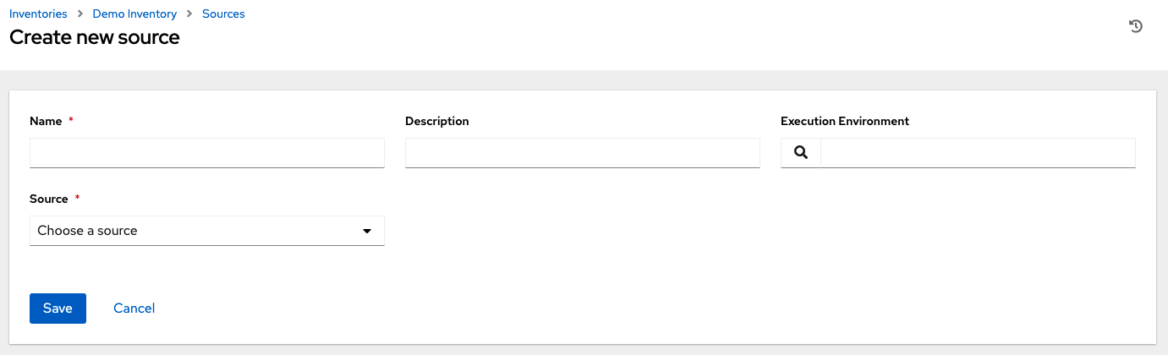Click the Execution Environment field label

click(844, 122)
